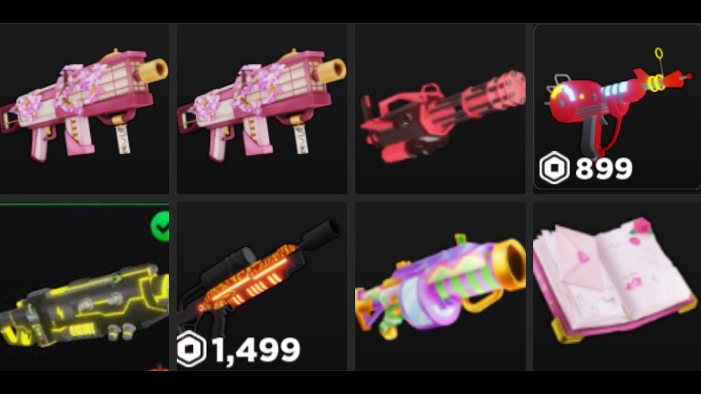Select the orange glowing sniper rifle

[262, 286]
